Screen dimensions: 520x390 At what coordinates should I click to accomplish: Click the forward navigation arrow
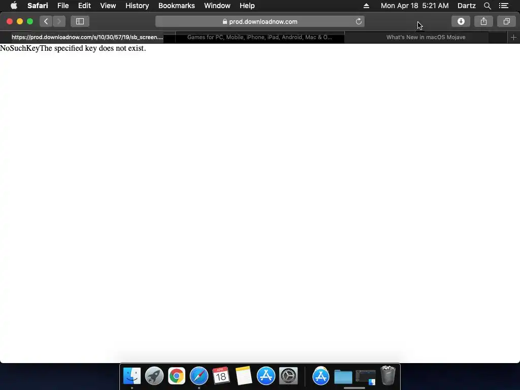coord(59,21)
